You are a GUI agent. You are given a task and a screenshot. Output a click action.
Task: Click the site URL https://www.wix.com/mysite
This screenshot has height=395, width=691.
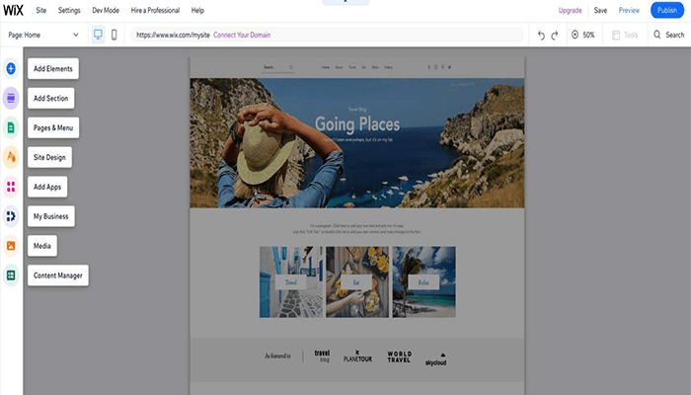coord(173,35)
